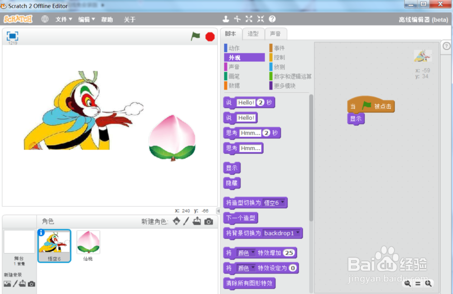
Task: Select the grow sprite tool
Action: pos(249,19)
